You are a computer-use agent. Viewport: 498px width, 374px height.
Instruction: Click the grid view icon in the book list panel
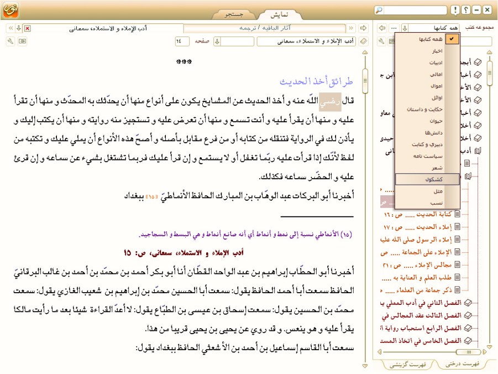(392, 41)
